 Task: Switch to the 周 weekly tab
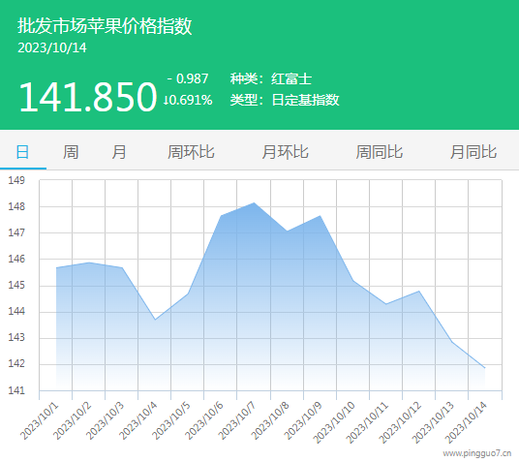pos(71,152)
